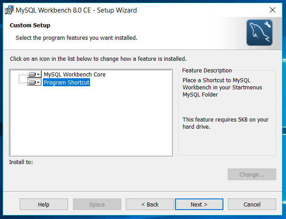Continue with the Next > button
This screenshot has height=219, width=286.
[199, 204]
